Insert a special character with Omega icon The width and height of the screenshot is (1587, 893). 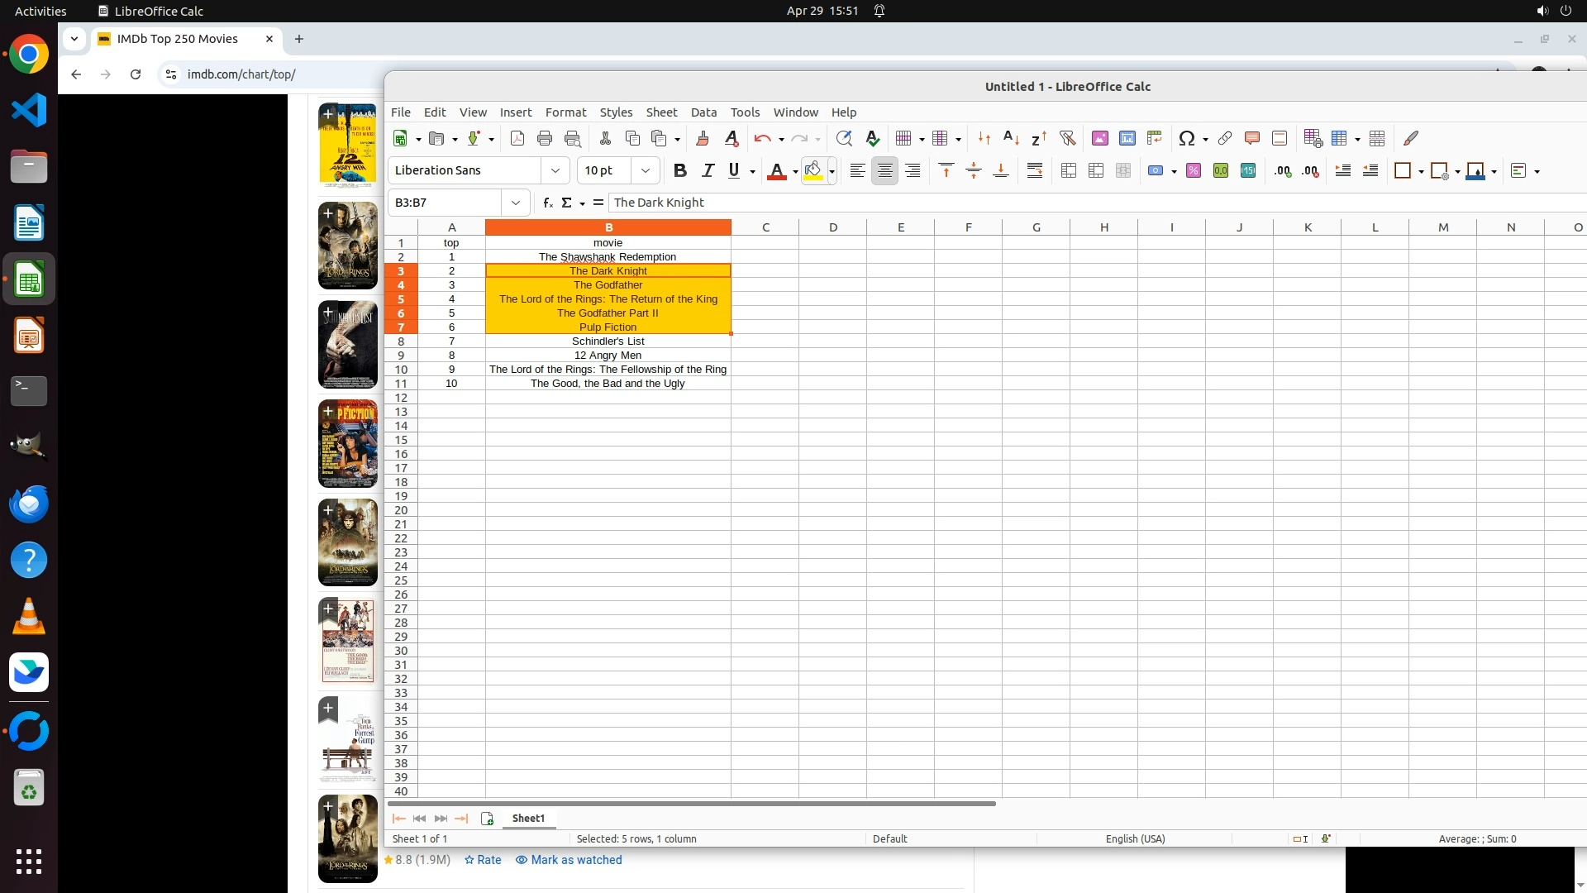[1186, 138]
